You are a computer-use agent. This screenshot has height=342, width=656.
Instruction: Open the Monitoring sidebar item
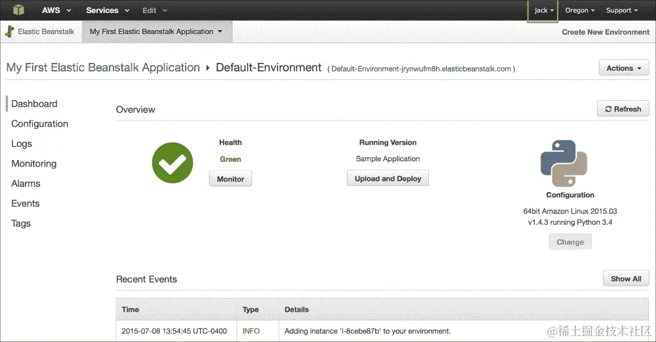click(34, 164)
